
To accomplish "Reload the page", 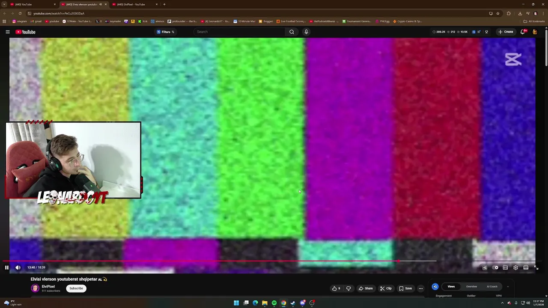I will click(20, 13).
